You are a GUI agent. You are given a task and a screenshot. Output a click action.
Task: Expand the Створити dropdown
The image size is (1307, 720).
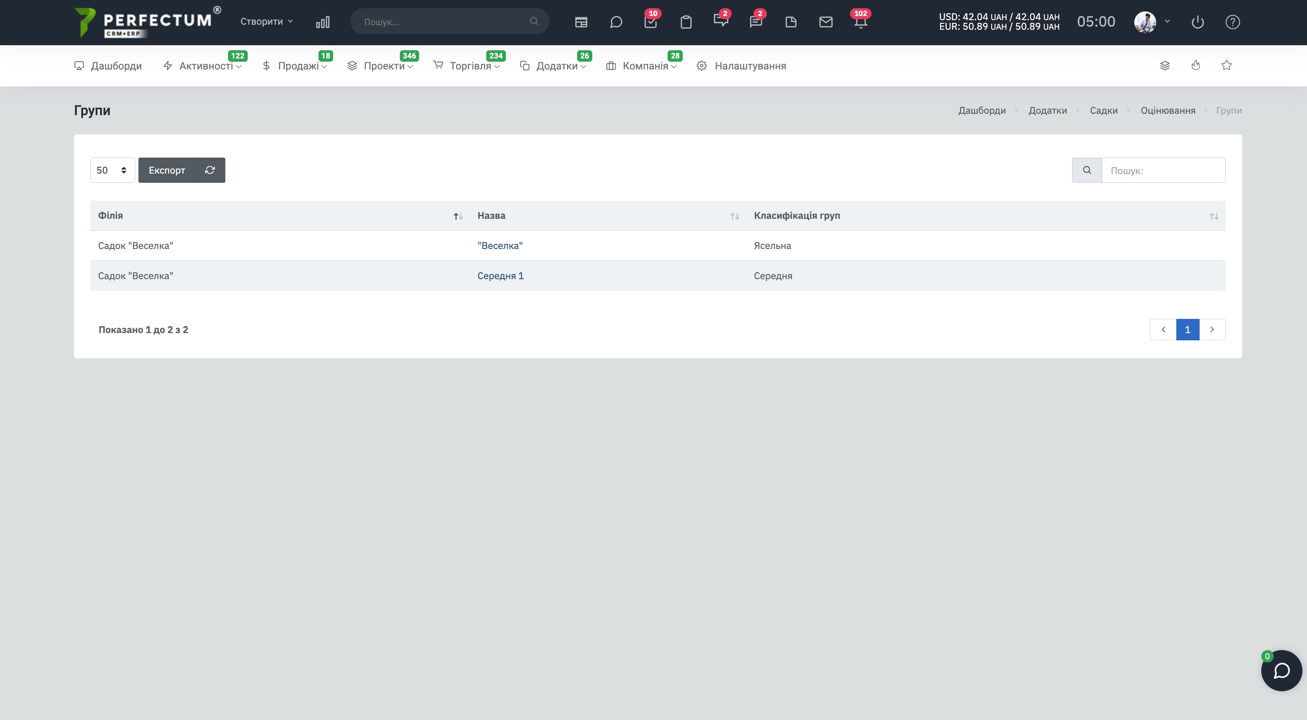(267, 21)
